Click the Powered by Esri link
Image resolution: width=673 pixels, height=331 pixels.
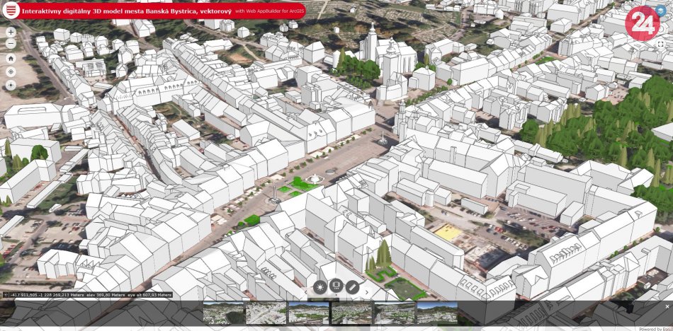tap(655, 328)
